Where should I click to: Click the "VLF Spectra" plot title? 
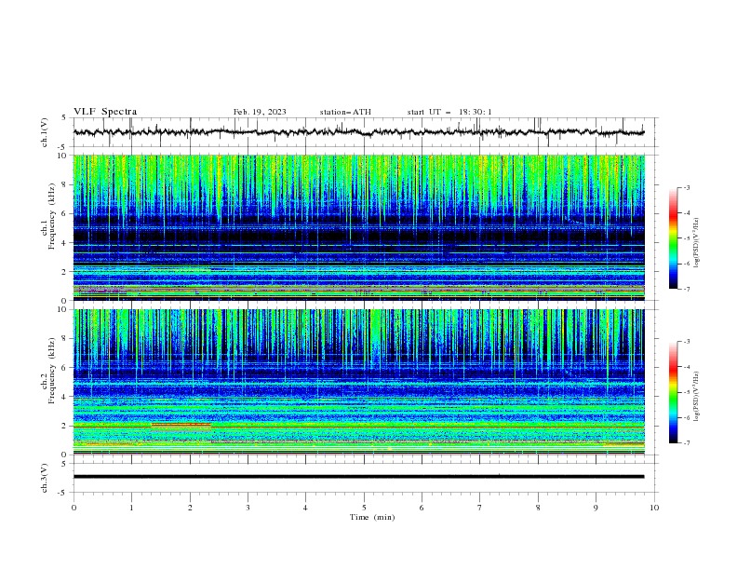105,112
